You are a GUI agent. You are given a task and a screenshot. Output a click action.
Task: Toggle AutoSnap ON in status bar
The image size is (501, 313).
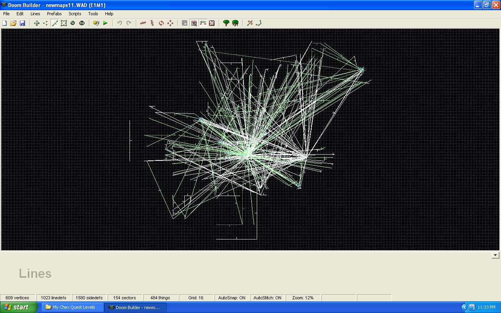(232, 298)
